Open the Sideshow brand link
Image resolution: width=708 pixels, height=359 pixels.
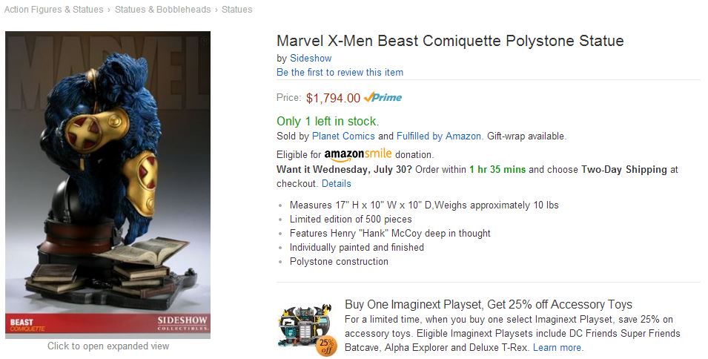311,58
